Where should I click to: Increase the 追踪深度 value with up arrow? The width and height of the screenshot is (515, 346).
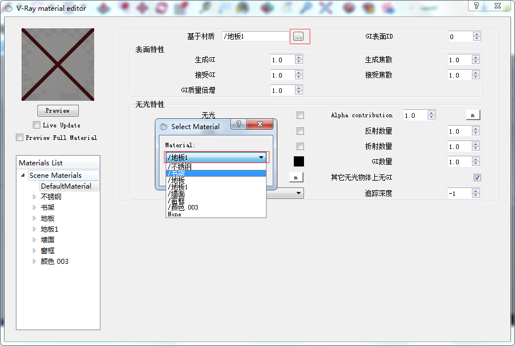tap(476, 190)
